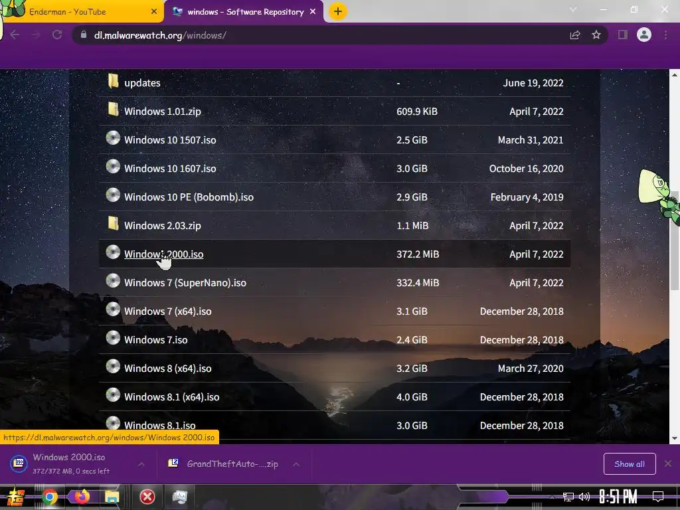Expand options for GrandTheftAuto zip download
Viewport: 680px width, 510px height.
(296, 464)
